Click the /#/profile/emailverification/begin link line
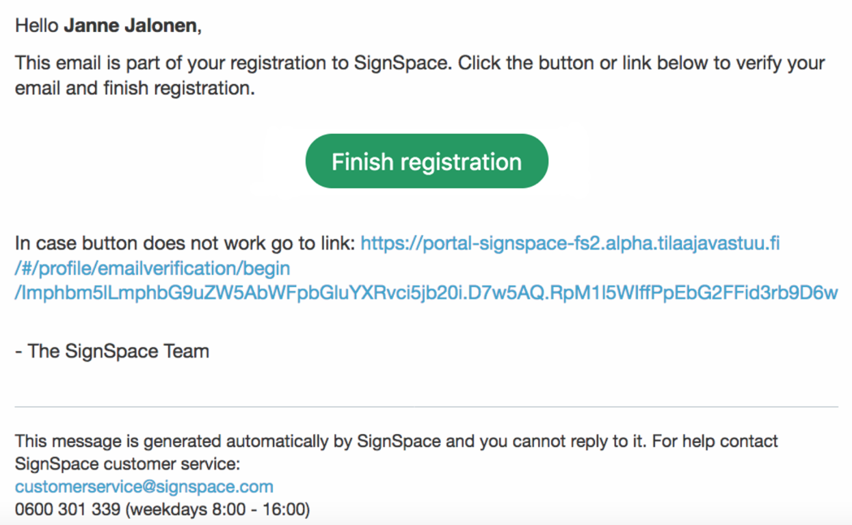 [x=152, y=268]
